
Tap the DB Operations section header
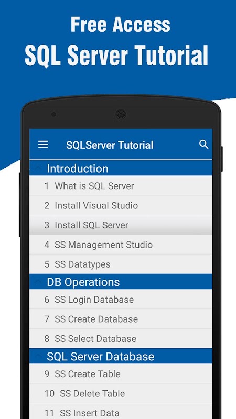121,282
